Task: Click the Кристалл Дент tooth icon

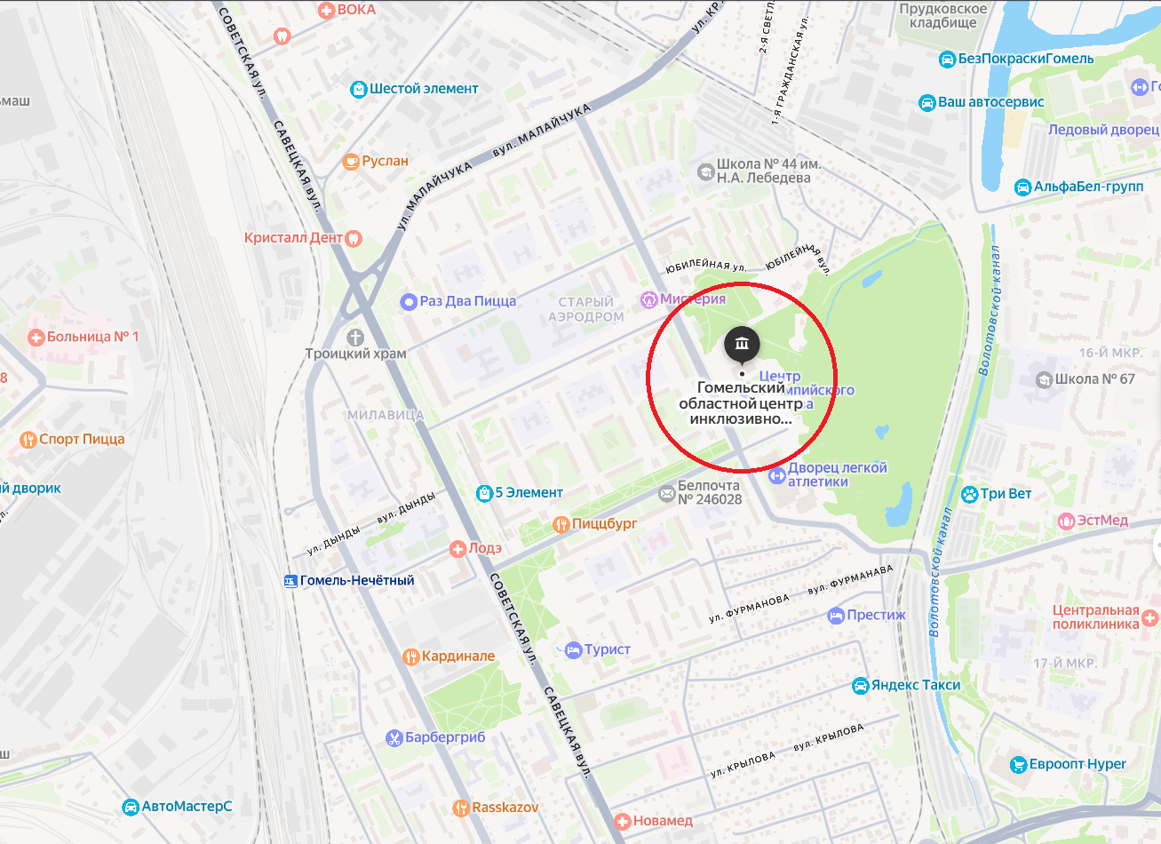Action: click(353, 238)
